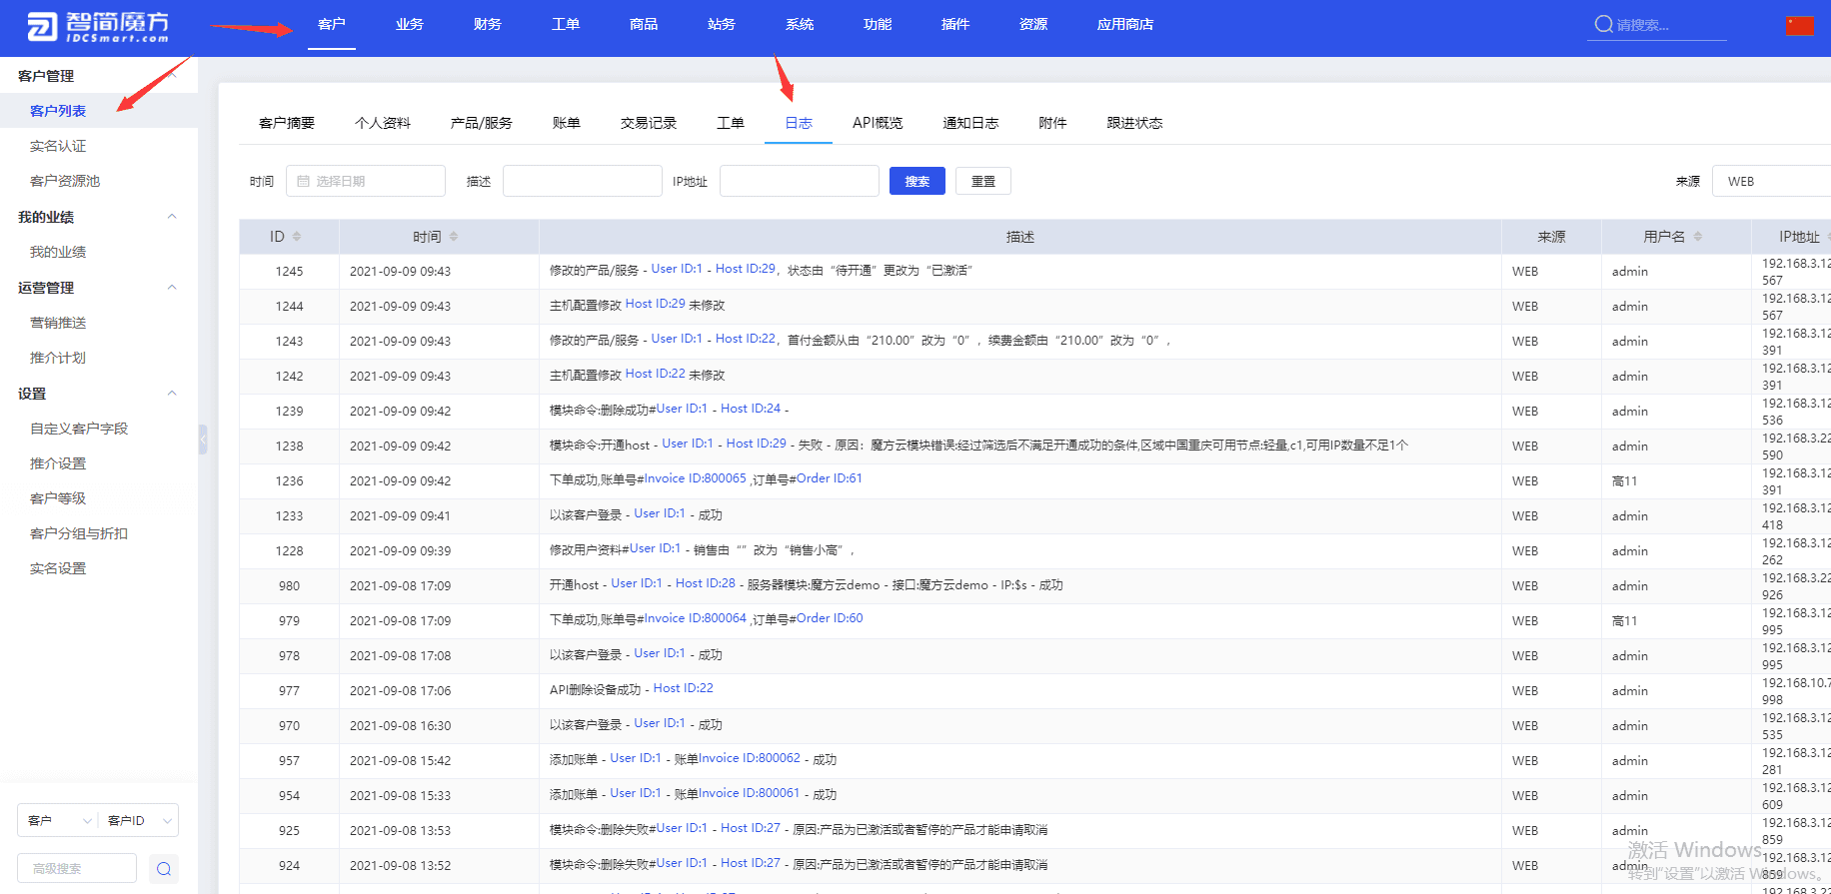1831x894 pixels.
Task: Open the 站务 top menu
Action: tap(722, 24)
